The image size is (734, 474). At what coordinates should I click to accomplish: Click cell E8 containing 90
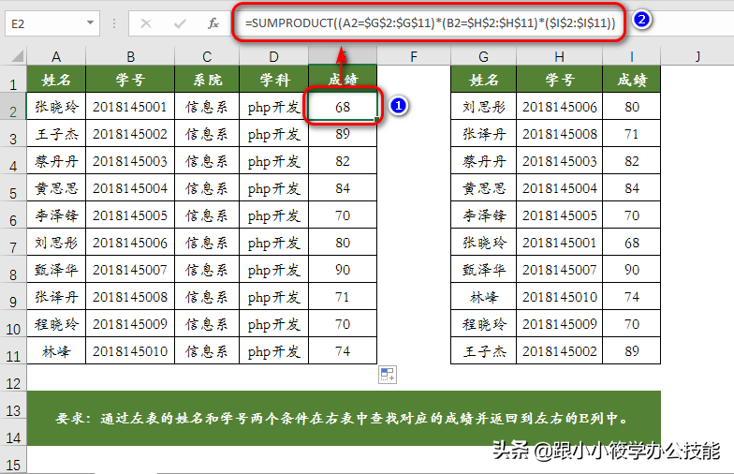(x=343, y=270)
